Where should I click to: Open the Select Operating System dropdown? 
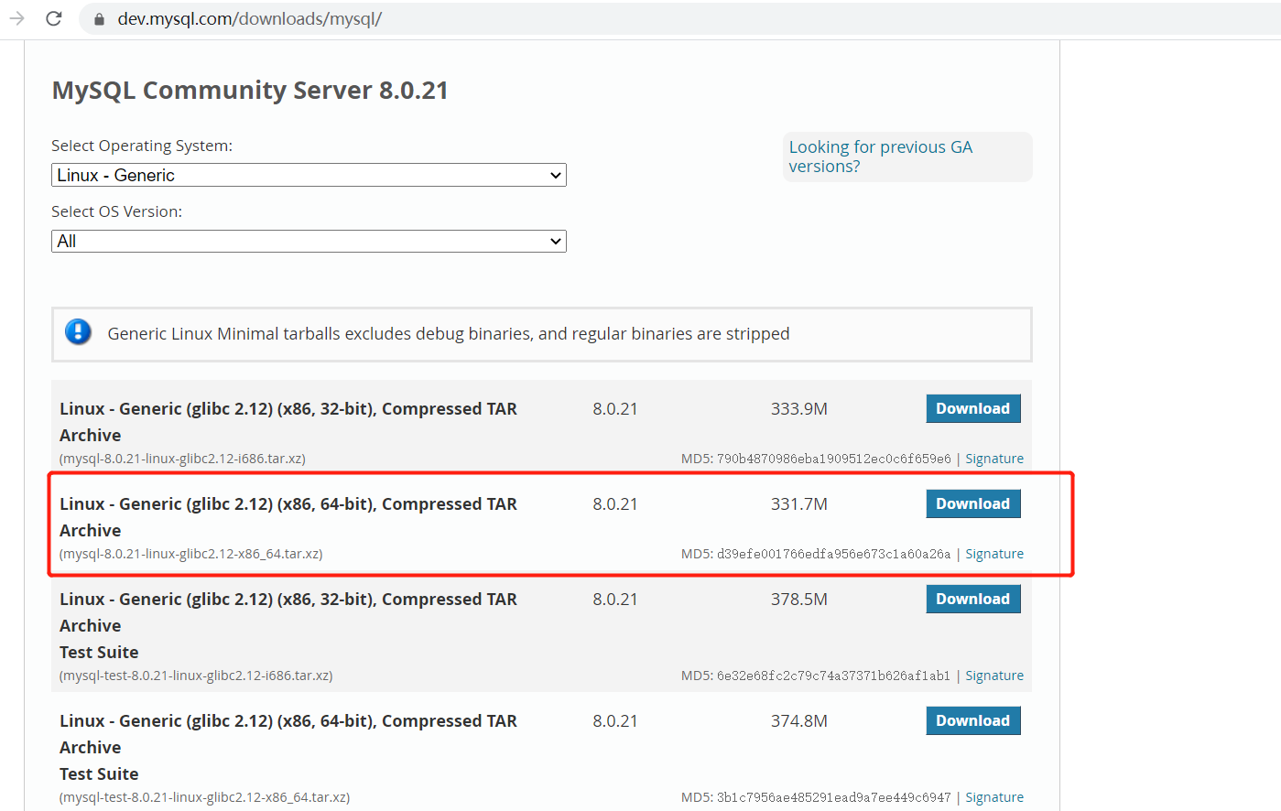click(309, 175)
